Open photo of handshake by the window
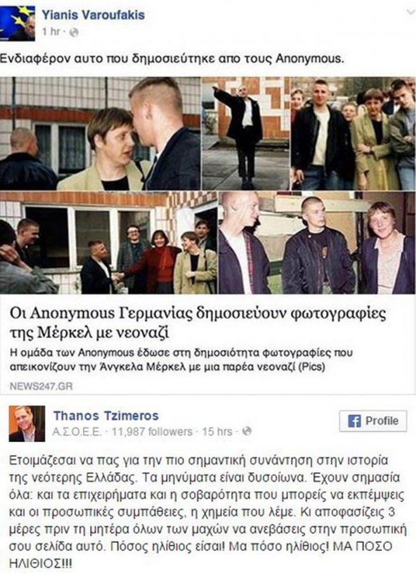 tap(108, 243)
